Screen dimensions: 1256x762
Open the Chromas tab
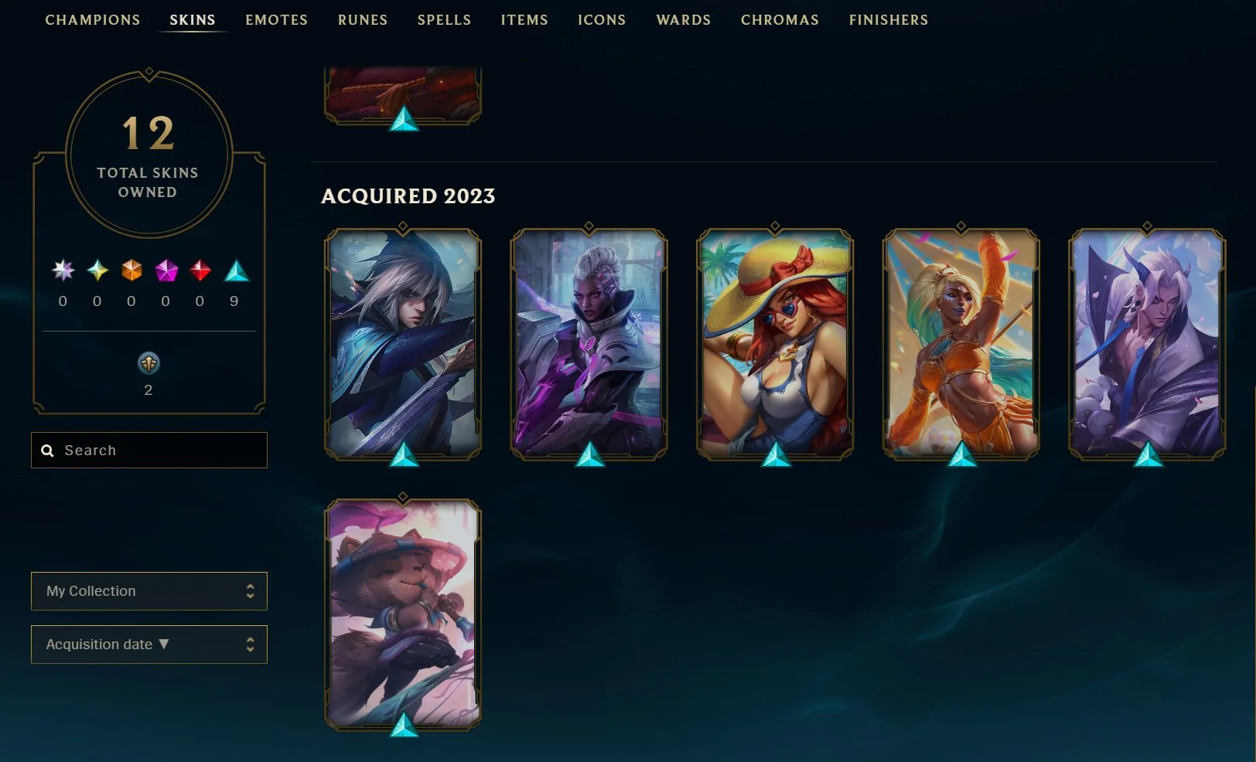coord(780,20)
